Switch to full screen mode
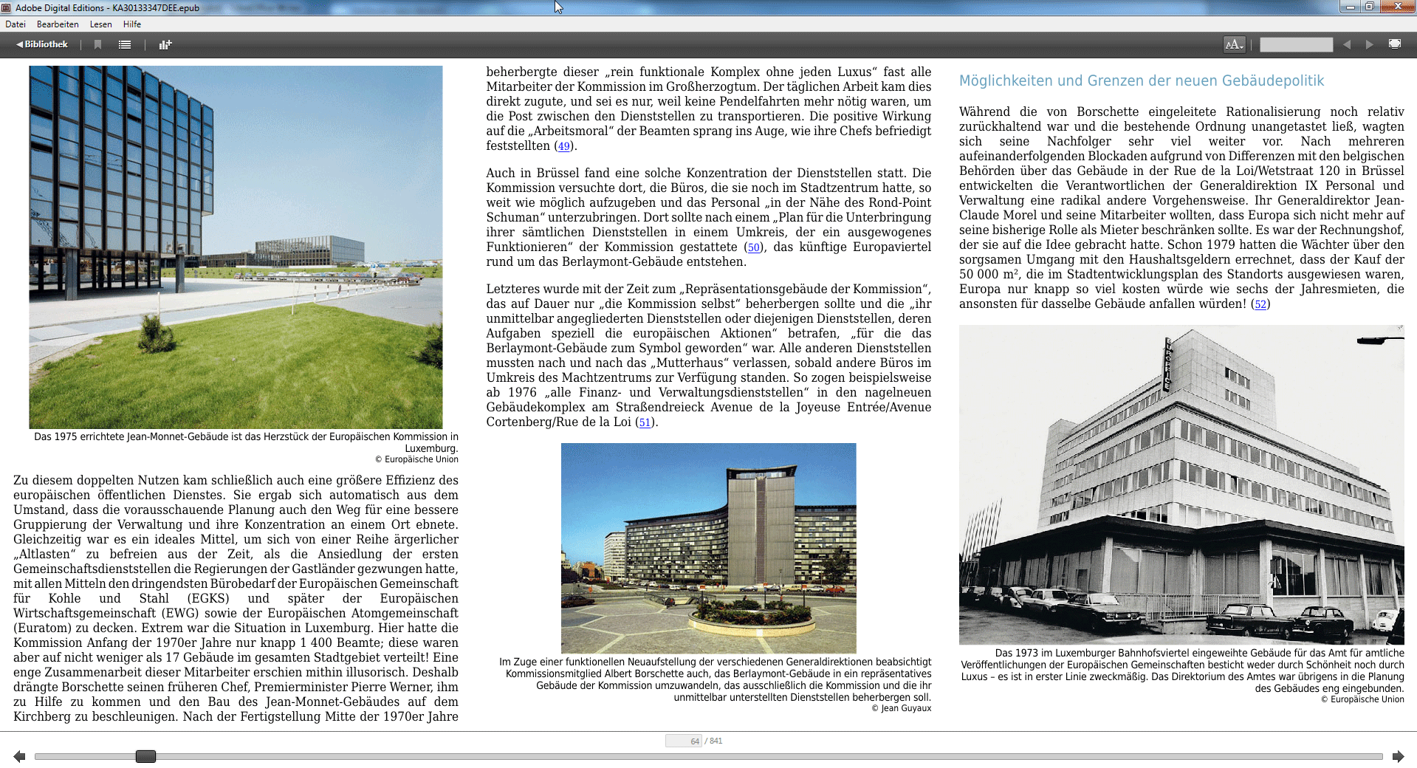Screen dimensions: 1417x768 click(x=1395, y=44)
